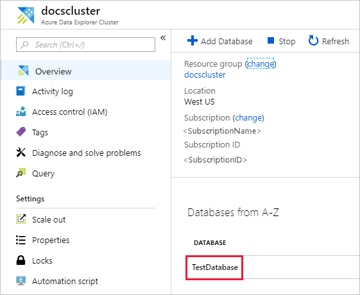
Task: Open TestDatabase in database list
Action: [x=215, y=267]
